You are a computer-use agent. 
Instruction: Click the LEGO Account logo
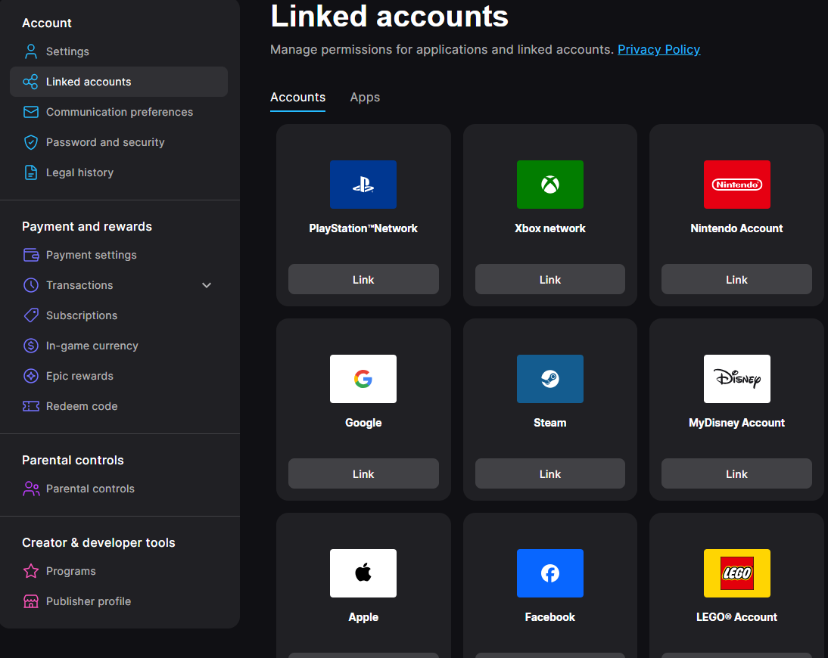pyautogui.click(x=736, y=573)
